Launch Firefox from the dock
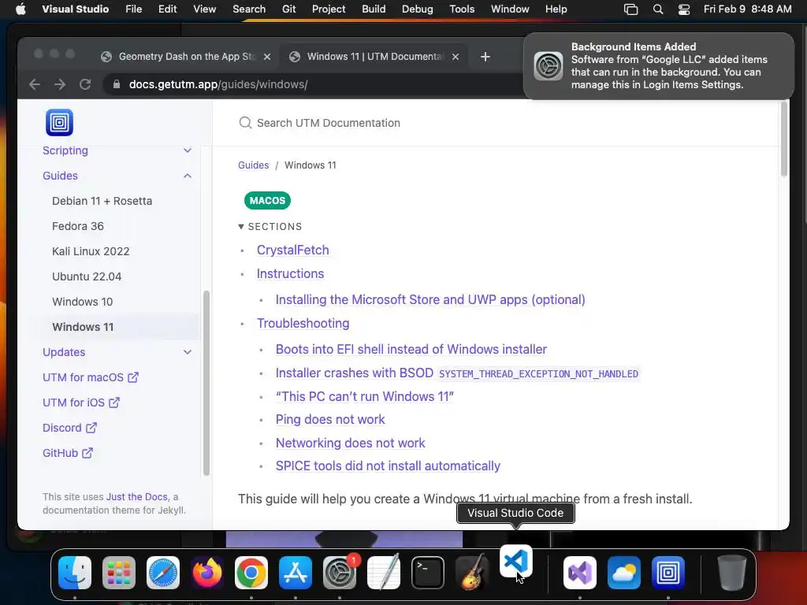 point(207,572)
